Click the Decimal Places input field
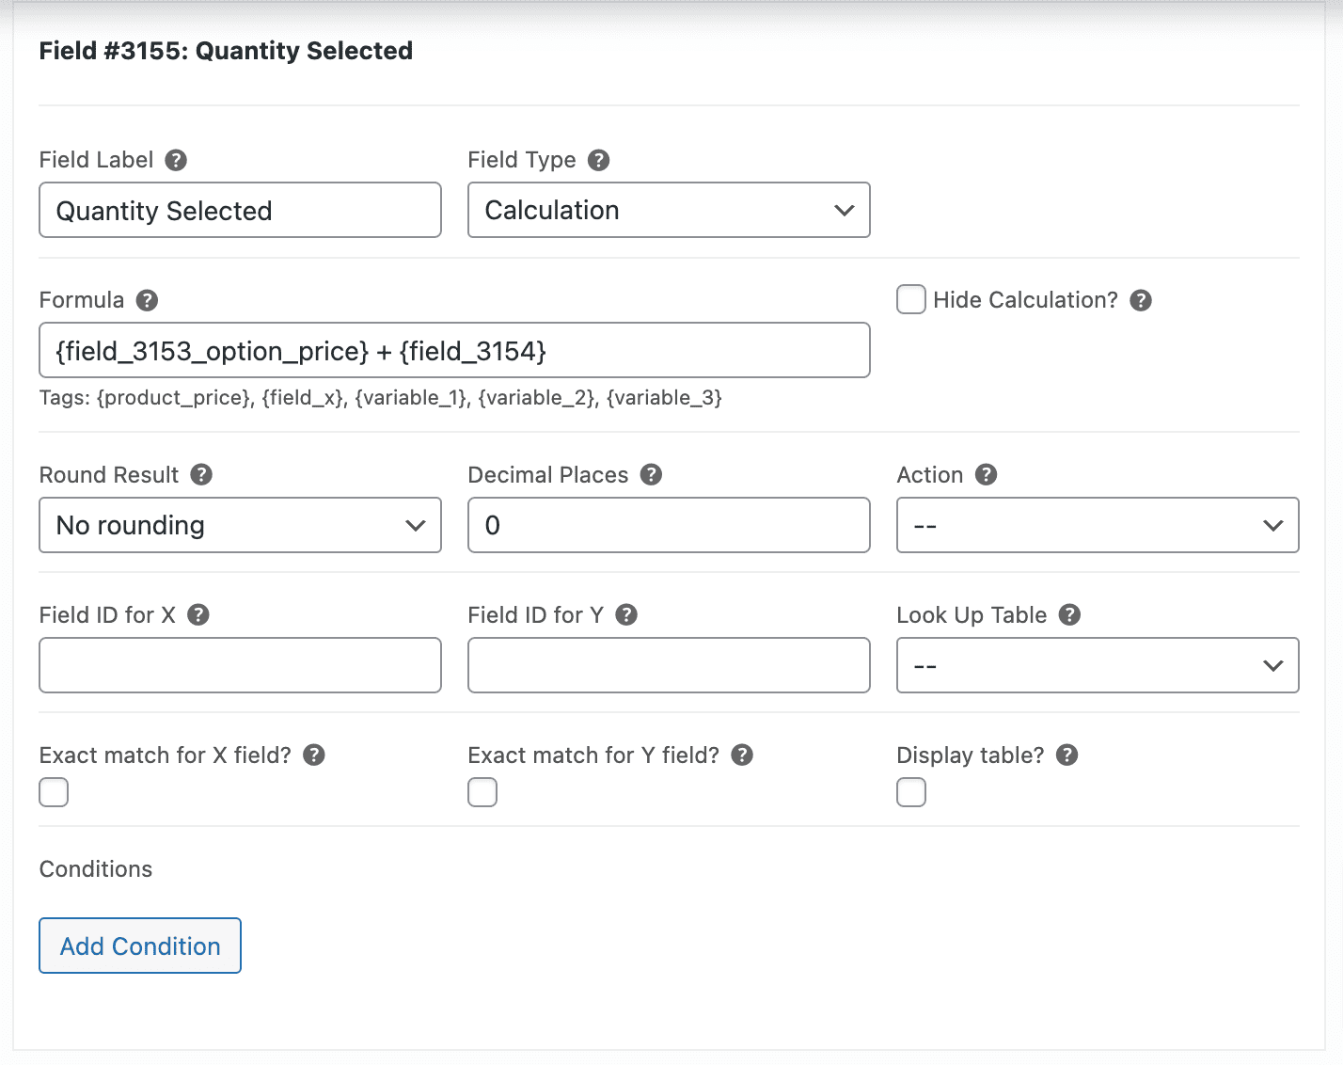 669,525
